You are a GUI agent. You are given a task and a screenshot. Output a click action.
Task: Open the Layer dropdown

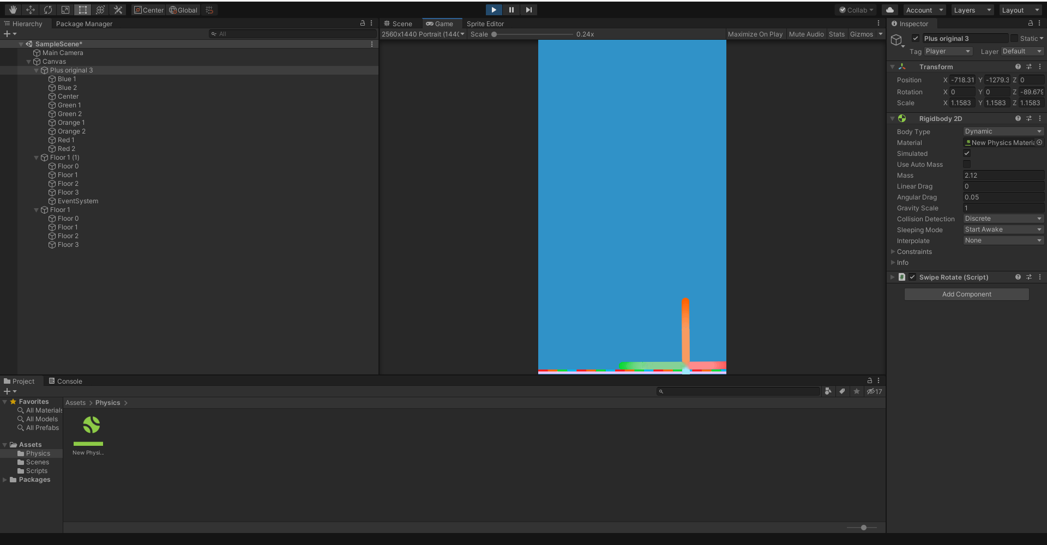tap(1022, 51)
